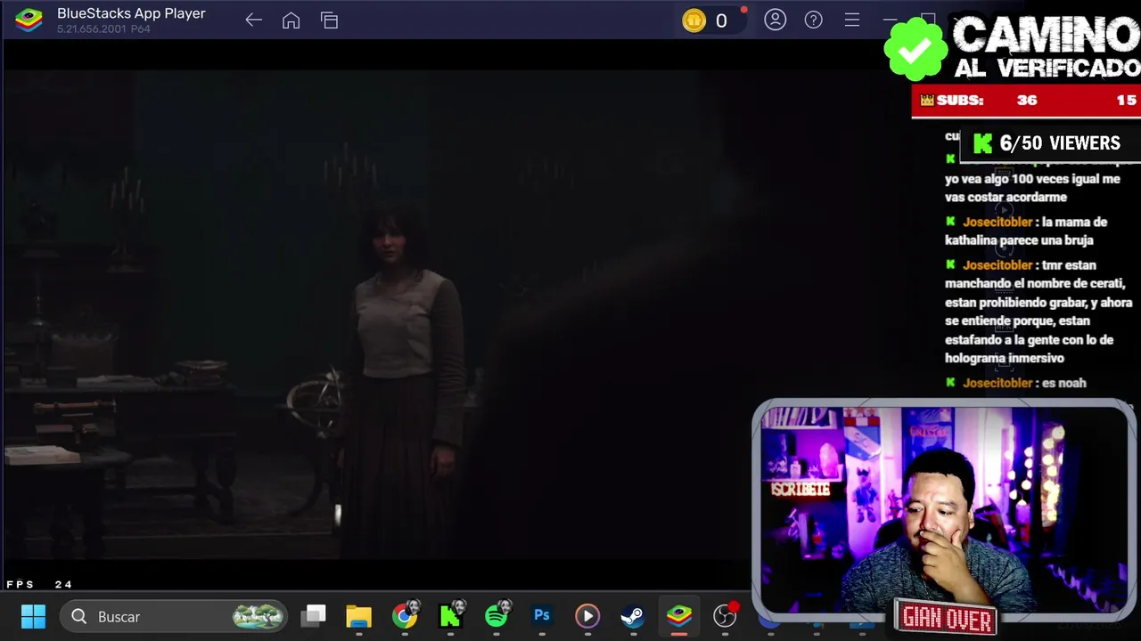The width and height of the screenshot is (1141, 641).
Task: Click the 'tmr estan manchando' chat message
Action: click(1038, 312)
